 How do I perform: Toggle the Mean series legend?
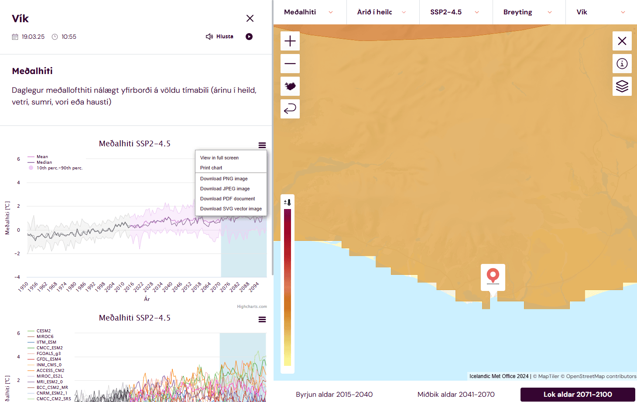pyautogui.click(x=42, y=157)
